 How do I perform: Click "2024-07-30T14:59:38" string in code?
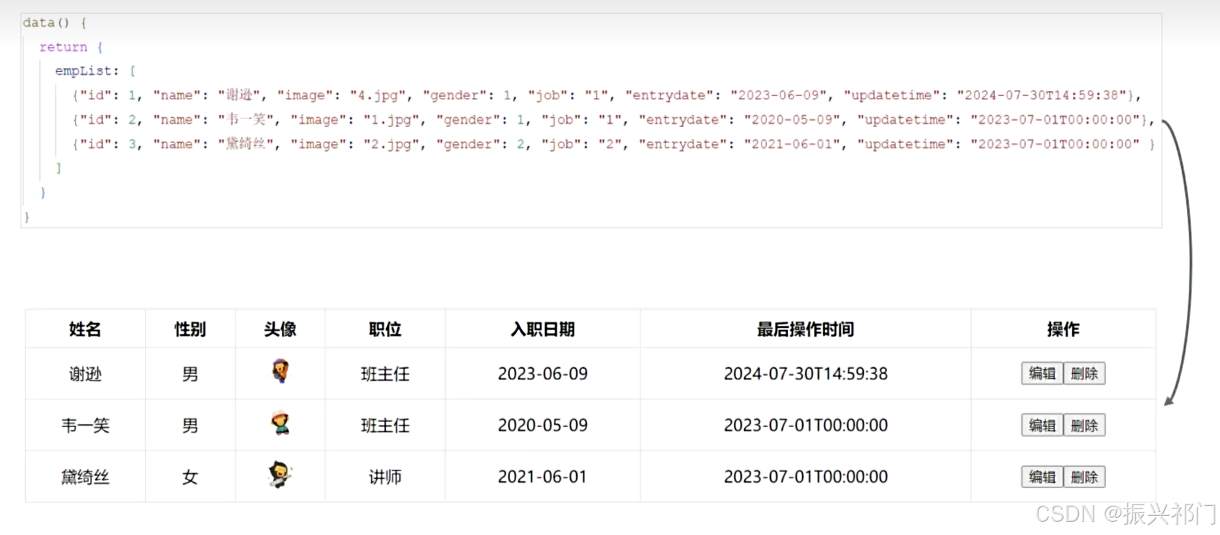[x=1045, y=95]
